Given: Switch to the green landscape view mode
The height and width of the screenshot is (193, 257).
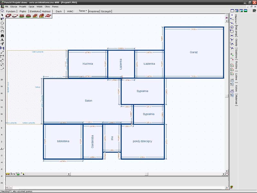Looking at the screenshot, I should 245,11.
